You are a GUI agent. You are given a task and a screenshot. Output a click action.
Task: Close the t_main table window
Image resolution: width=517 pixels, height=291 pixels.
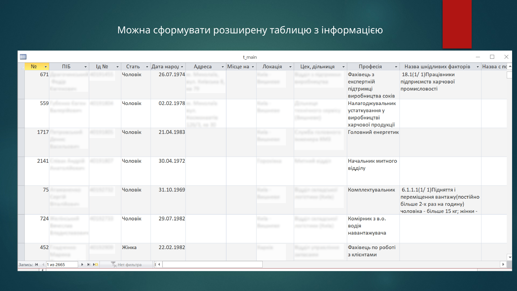506,57
